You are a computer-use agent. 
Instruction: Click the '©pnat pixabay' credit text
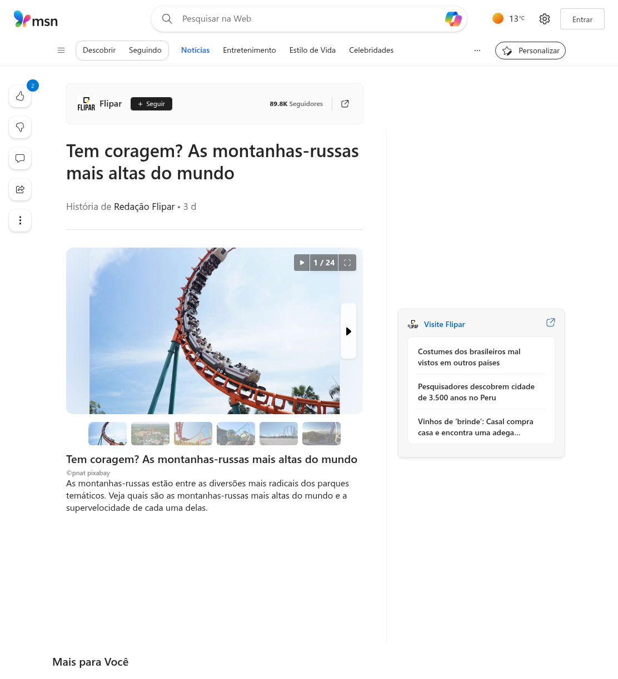88,473
